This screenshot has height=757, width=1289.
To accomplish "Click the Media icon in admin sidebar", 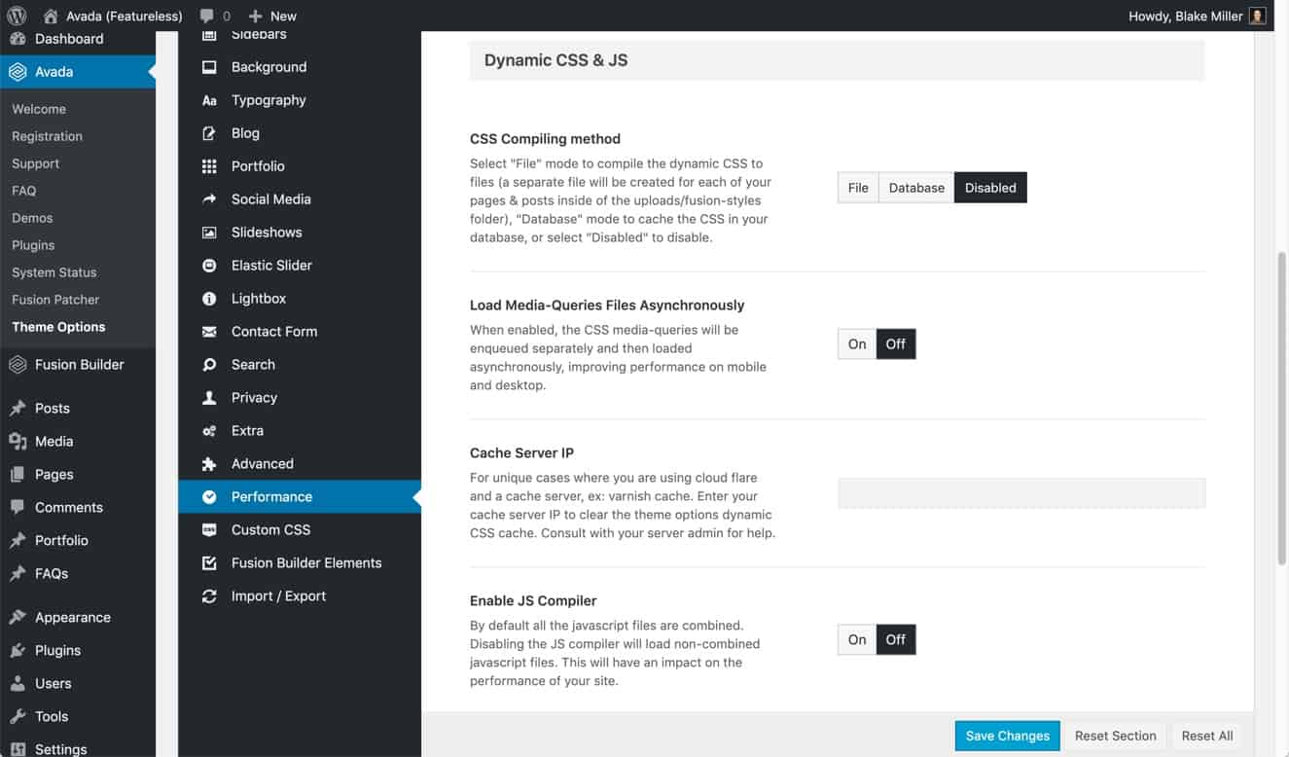I will (18, 442).
